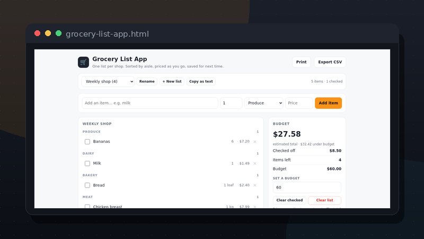
Task: Click the Grocery List App title
Action: coord(120,59)
